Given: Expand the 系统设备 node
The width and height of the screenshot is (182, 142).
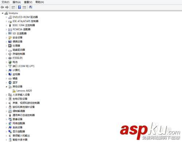Looking at the screenshot, I should tap(6, 127).
